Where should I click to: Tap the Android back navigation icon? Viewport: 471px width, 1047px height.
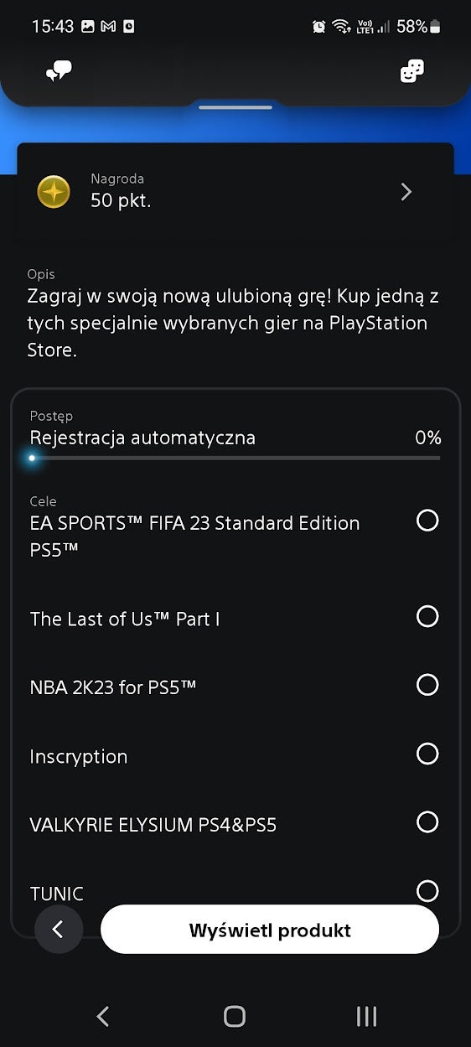(103, 1017)
